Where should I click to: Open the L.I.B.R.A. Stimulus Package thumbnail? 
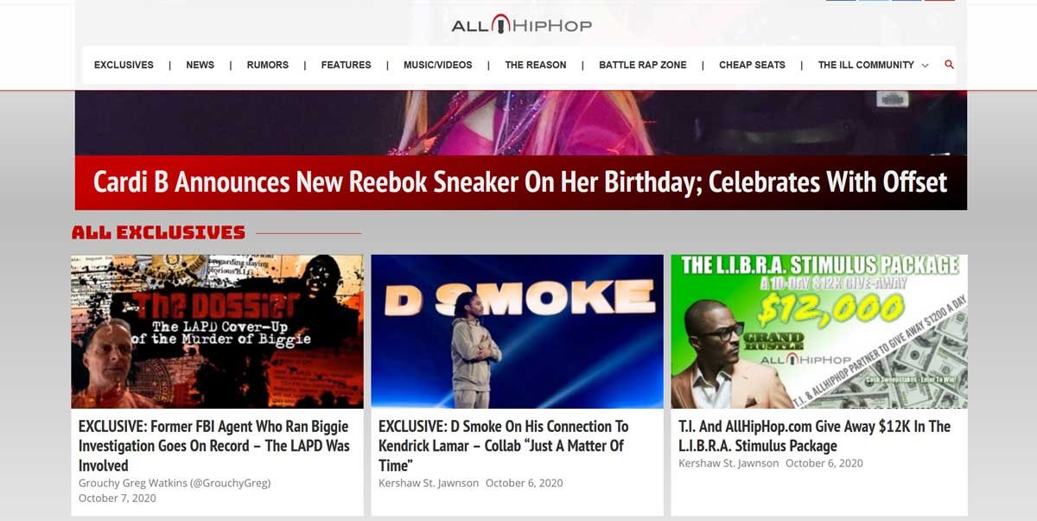coord(818,331)
